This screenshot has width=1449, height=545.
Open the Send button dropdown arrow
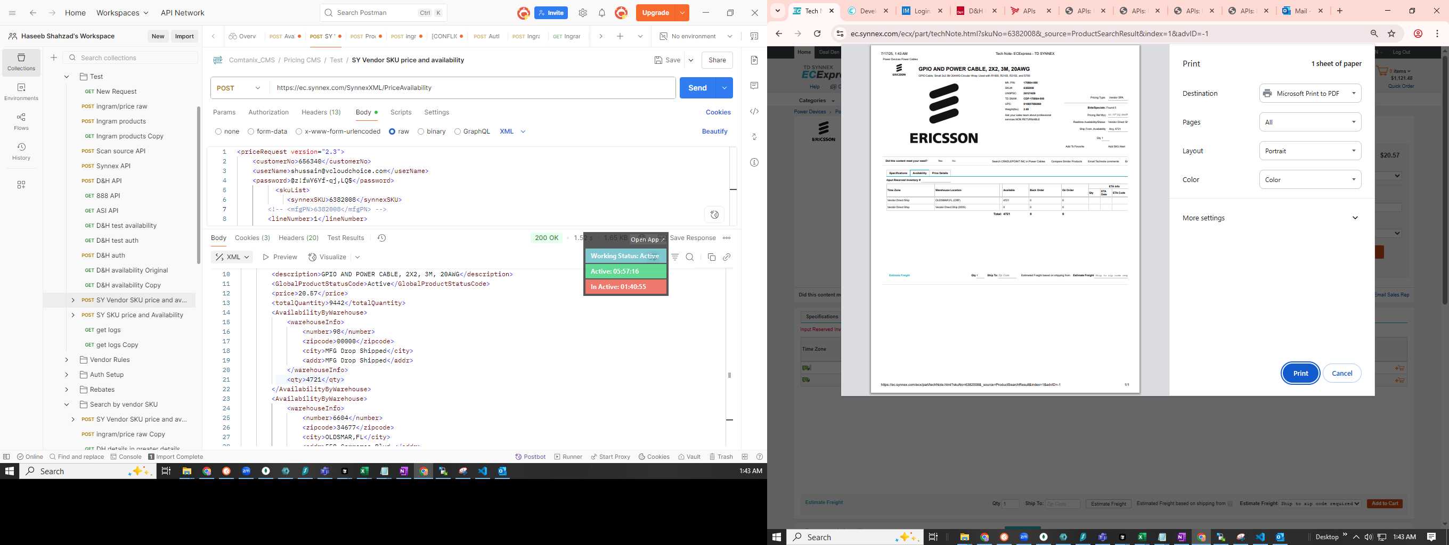click(724, 88)
